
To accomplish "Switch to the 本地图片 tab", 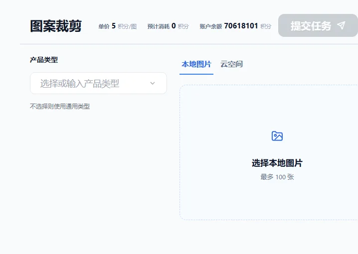I will (196, 64).
